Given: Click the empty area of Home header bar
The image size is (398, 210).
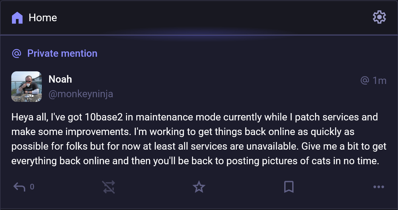Looking at the screenshot, I should tap(212, 18).
